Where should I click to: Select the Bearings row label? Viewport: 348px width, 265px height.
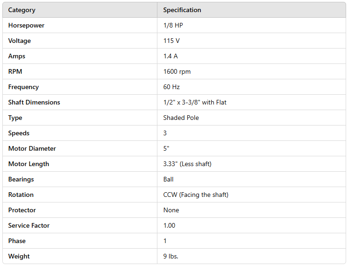tap(21, 179)
